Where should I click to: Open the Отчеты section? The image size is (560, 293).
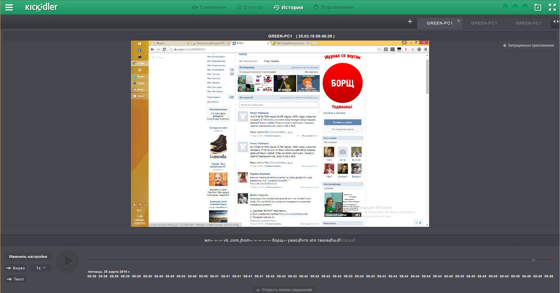[x=250, y=7]
